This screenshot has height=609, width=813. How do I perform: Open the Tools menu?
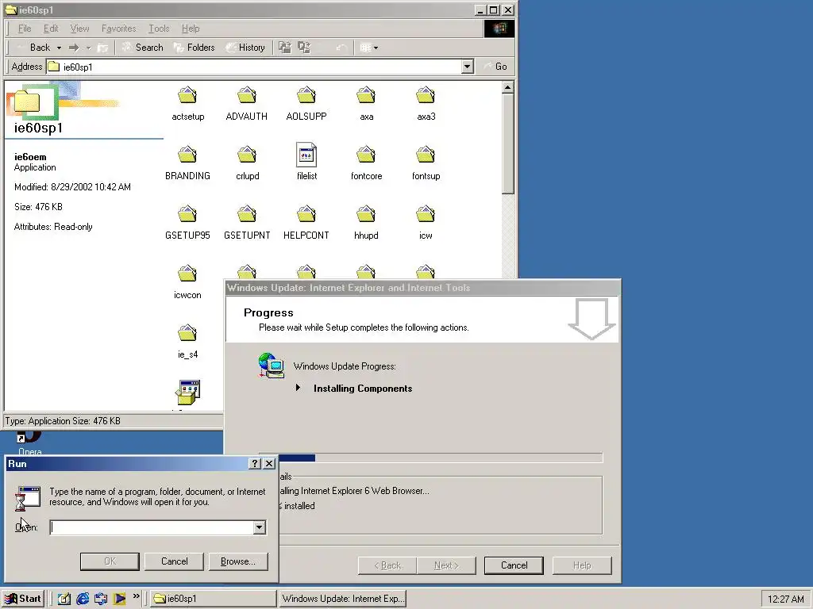pyautogui.click(x=159, y=29)
